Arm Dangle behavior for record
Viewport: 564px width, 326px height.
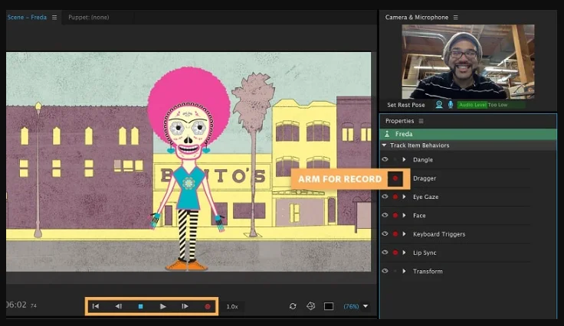coord(395,159)
